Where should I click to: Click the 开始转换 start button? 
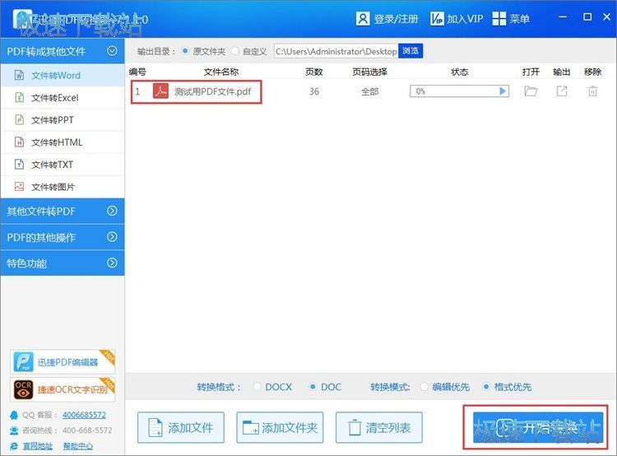pyautogui.click(x=538, y=428)
